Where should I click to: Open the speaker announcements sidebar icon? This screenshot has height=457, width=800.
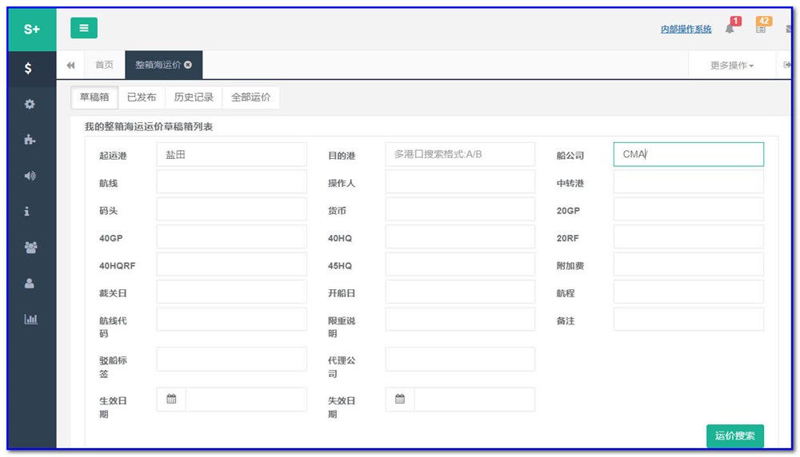tap(30, 176)
